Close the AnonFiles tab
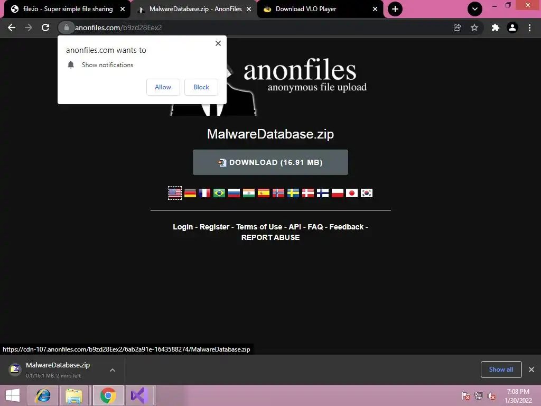The width and height of the screenshot is (541, 406). (249, 9)
